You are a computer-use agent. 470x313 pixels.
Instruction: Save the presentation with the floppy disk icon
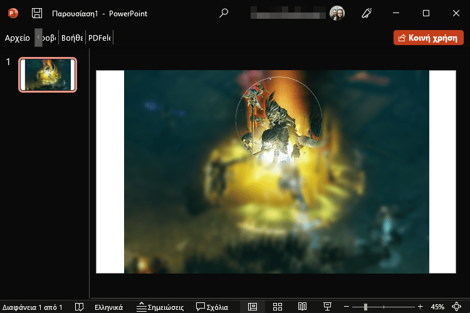click(x=37, y=13)
